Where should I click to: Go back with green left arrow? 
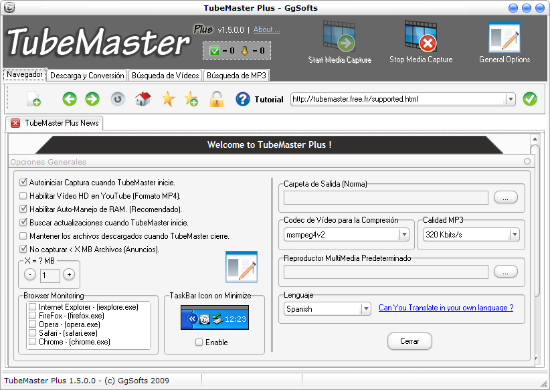[x=70, y=100]
